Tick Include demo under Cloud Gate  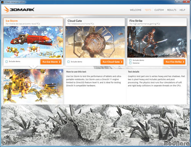click(68, 62)
